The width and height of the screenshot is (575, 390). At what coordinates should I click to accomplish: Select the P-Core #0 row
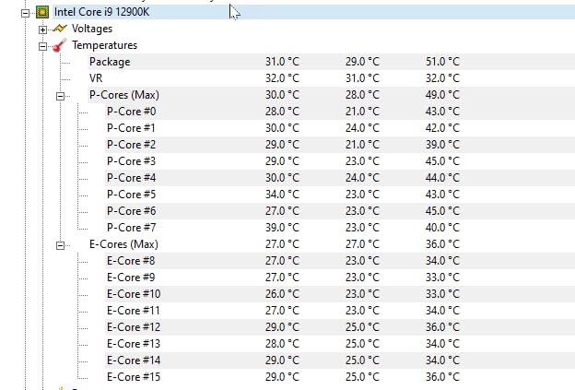tap(340, 112)
